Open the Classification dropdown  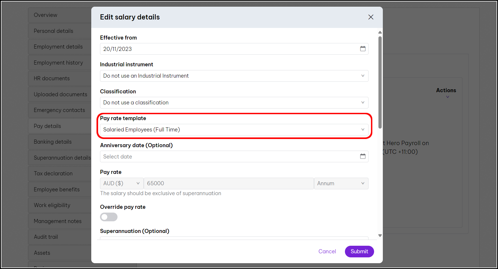point(234,103)
